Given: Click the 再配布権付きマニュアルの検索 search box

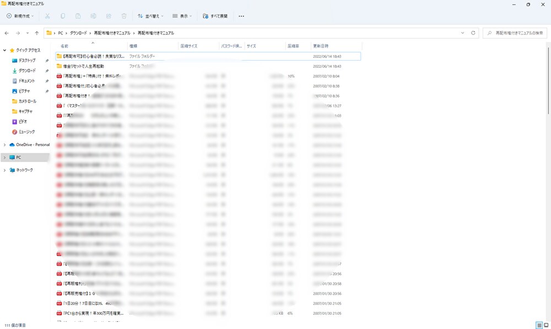Looking at the screenshot, I should click(515, 33).
